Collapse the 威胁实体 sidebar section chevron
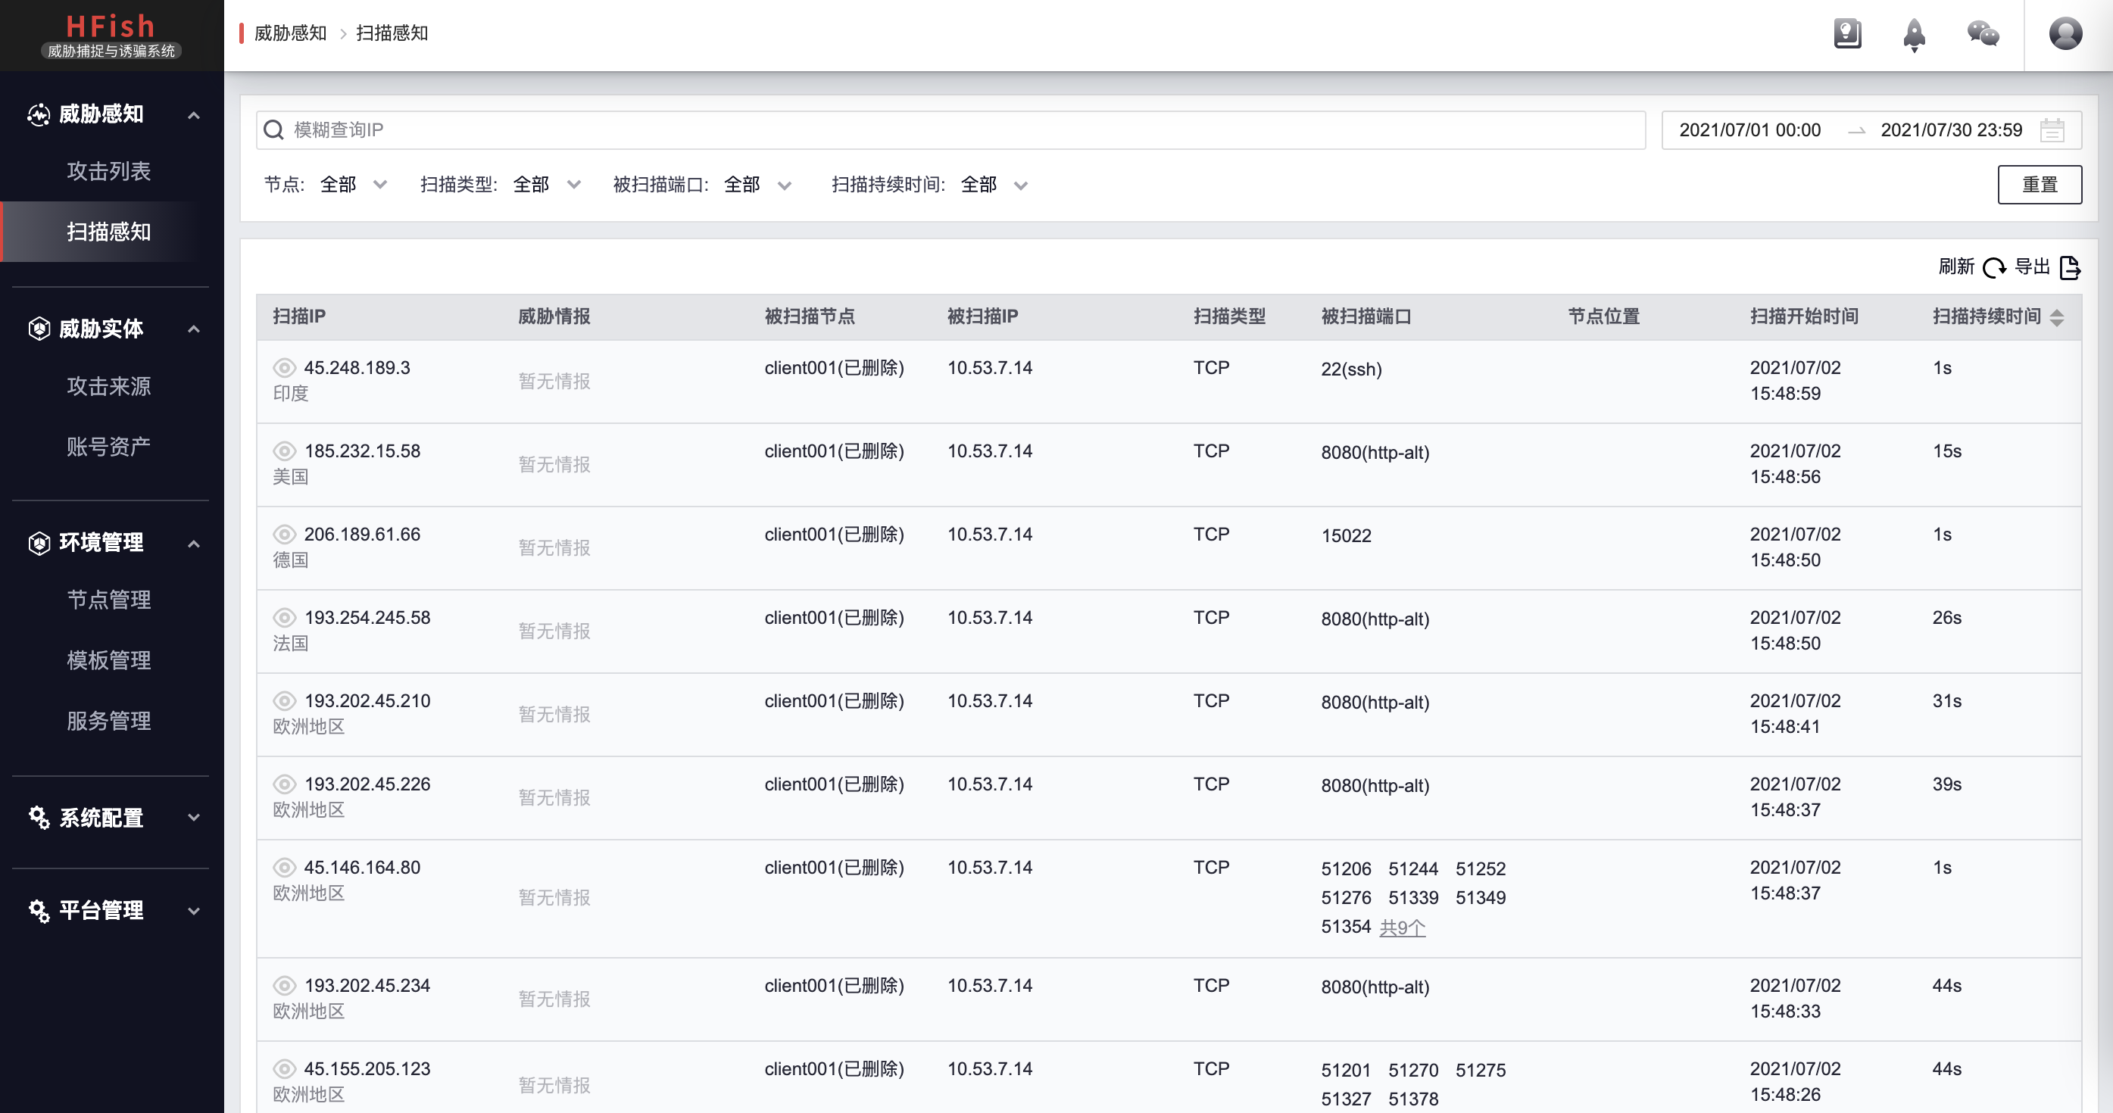This screenshot has width=2113, height=1113. 194,329
